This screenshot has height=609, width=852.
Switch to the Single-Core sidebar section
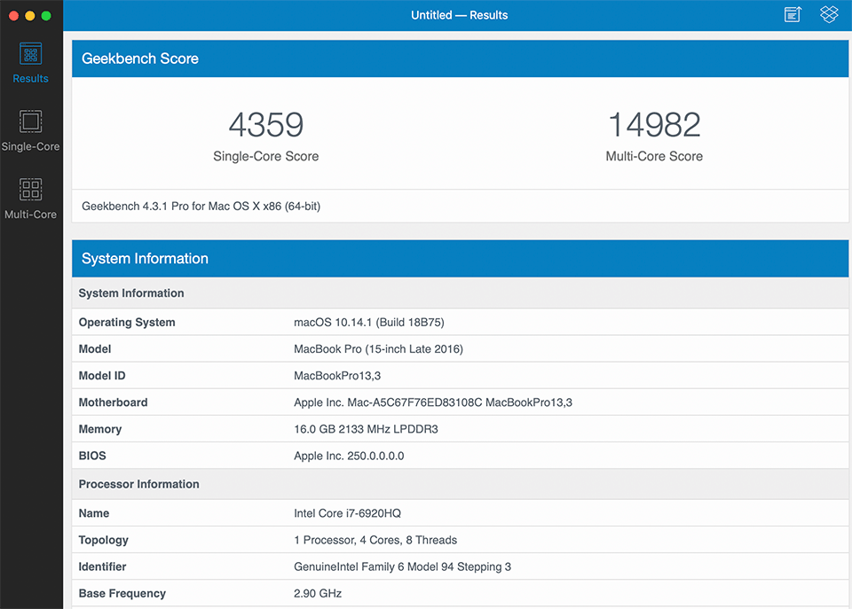(30, 131)
